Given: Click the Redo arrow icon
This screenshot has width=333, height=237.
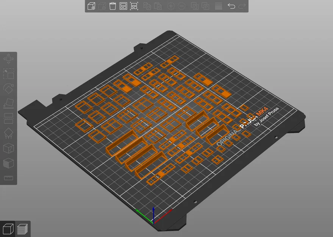Looking at the screenshot, I should [242, 6].
